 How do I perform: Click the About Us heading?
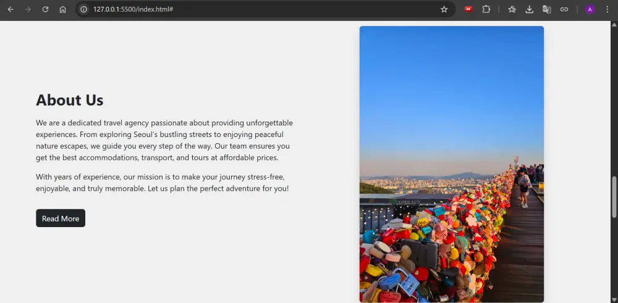pyautogui.click(x=70, y=100)
